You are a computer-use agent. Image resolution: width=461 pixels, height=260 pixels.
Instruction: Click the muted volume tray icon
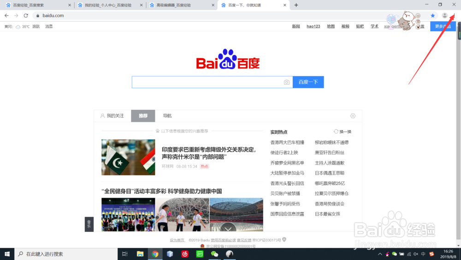pos(416,254)
